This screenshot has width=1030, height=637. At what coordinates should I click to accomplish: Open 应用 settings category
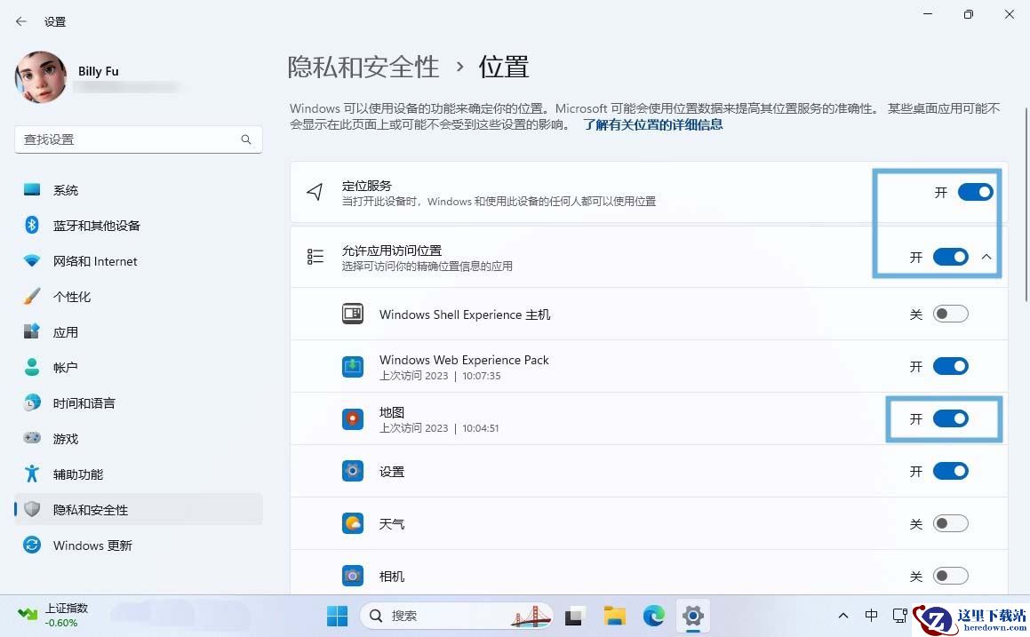click(138, 331)
